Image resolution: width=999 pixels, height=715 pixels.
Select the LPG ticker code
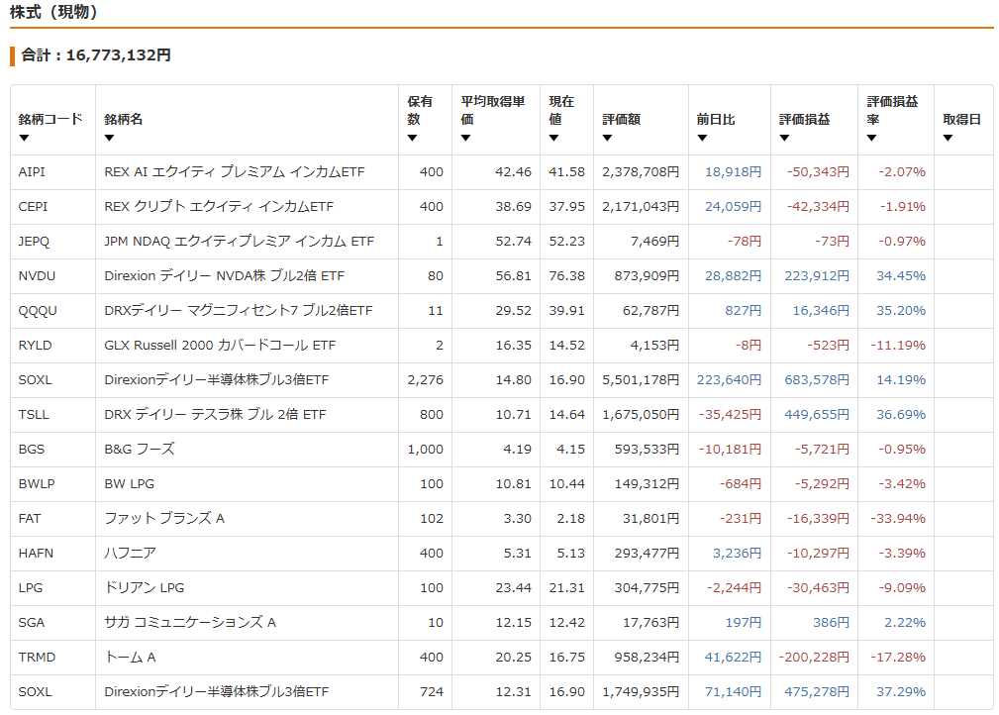[x=31, y=587]
